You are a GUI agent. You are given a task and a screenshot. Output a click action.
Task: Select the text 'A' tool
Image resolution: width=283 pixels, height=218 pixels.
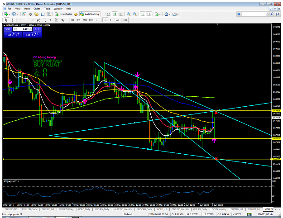point(51,20)
